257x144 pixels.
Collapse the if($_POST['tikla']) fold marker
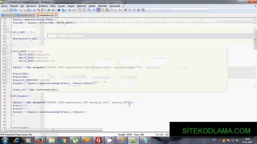pyautogui.click(x=11, y=52)
